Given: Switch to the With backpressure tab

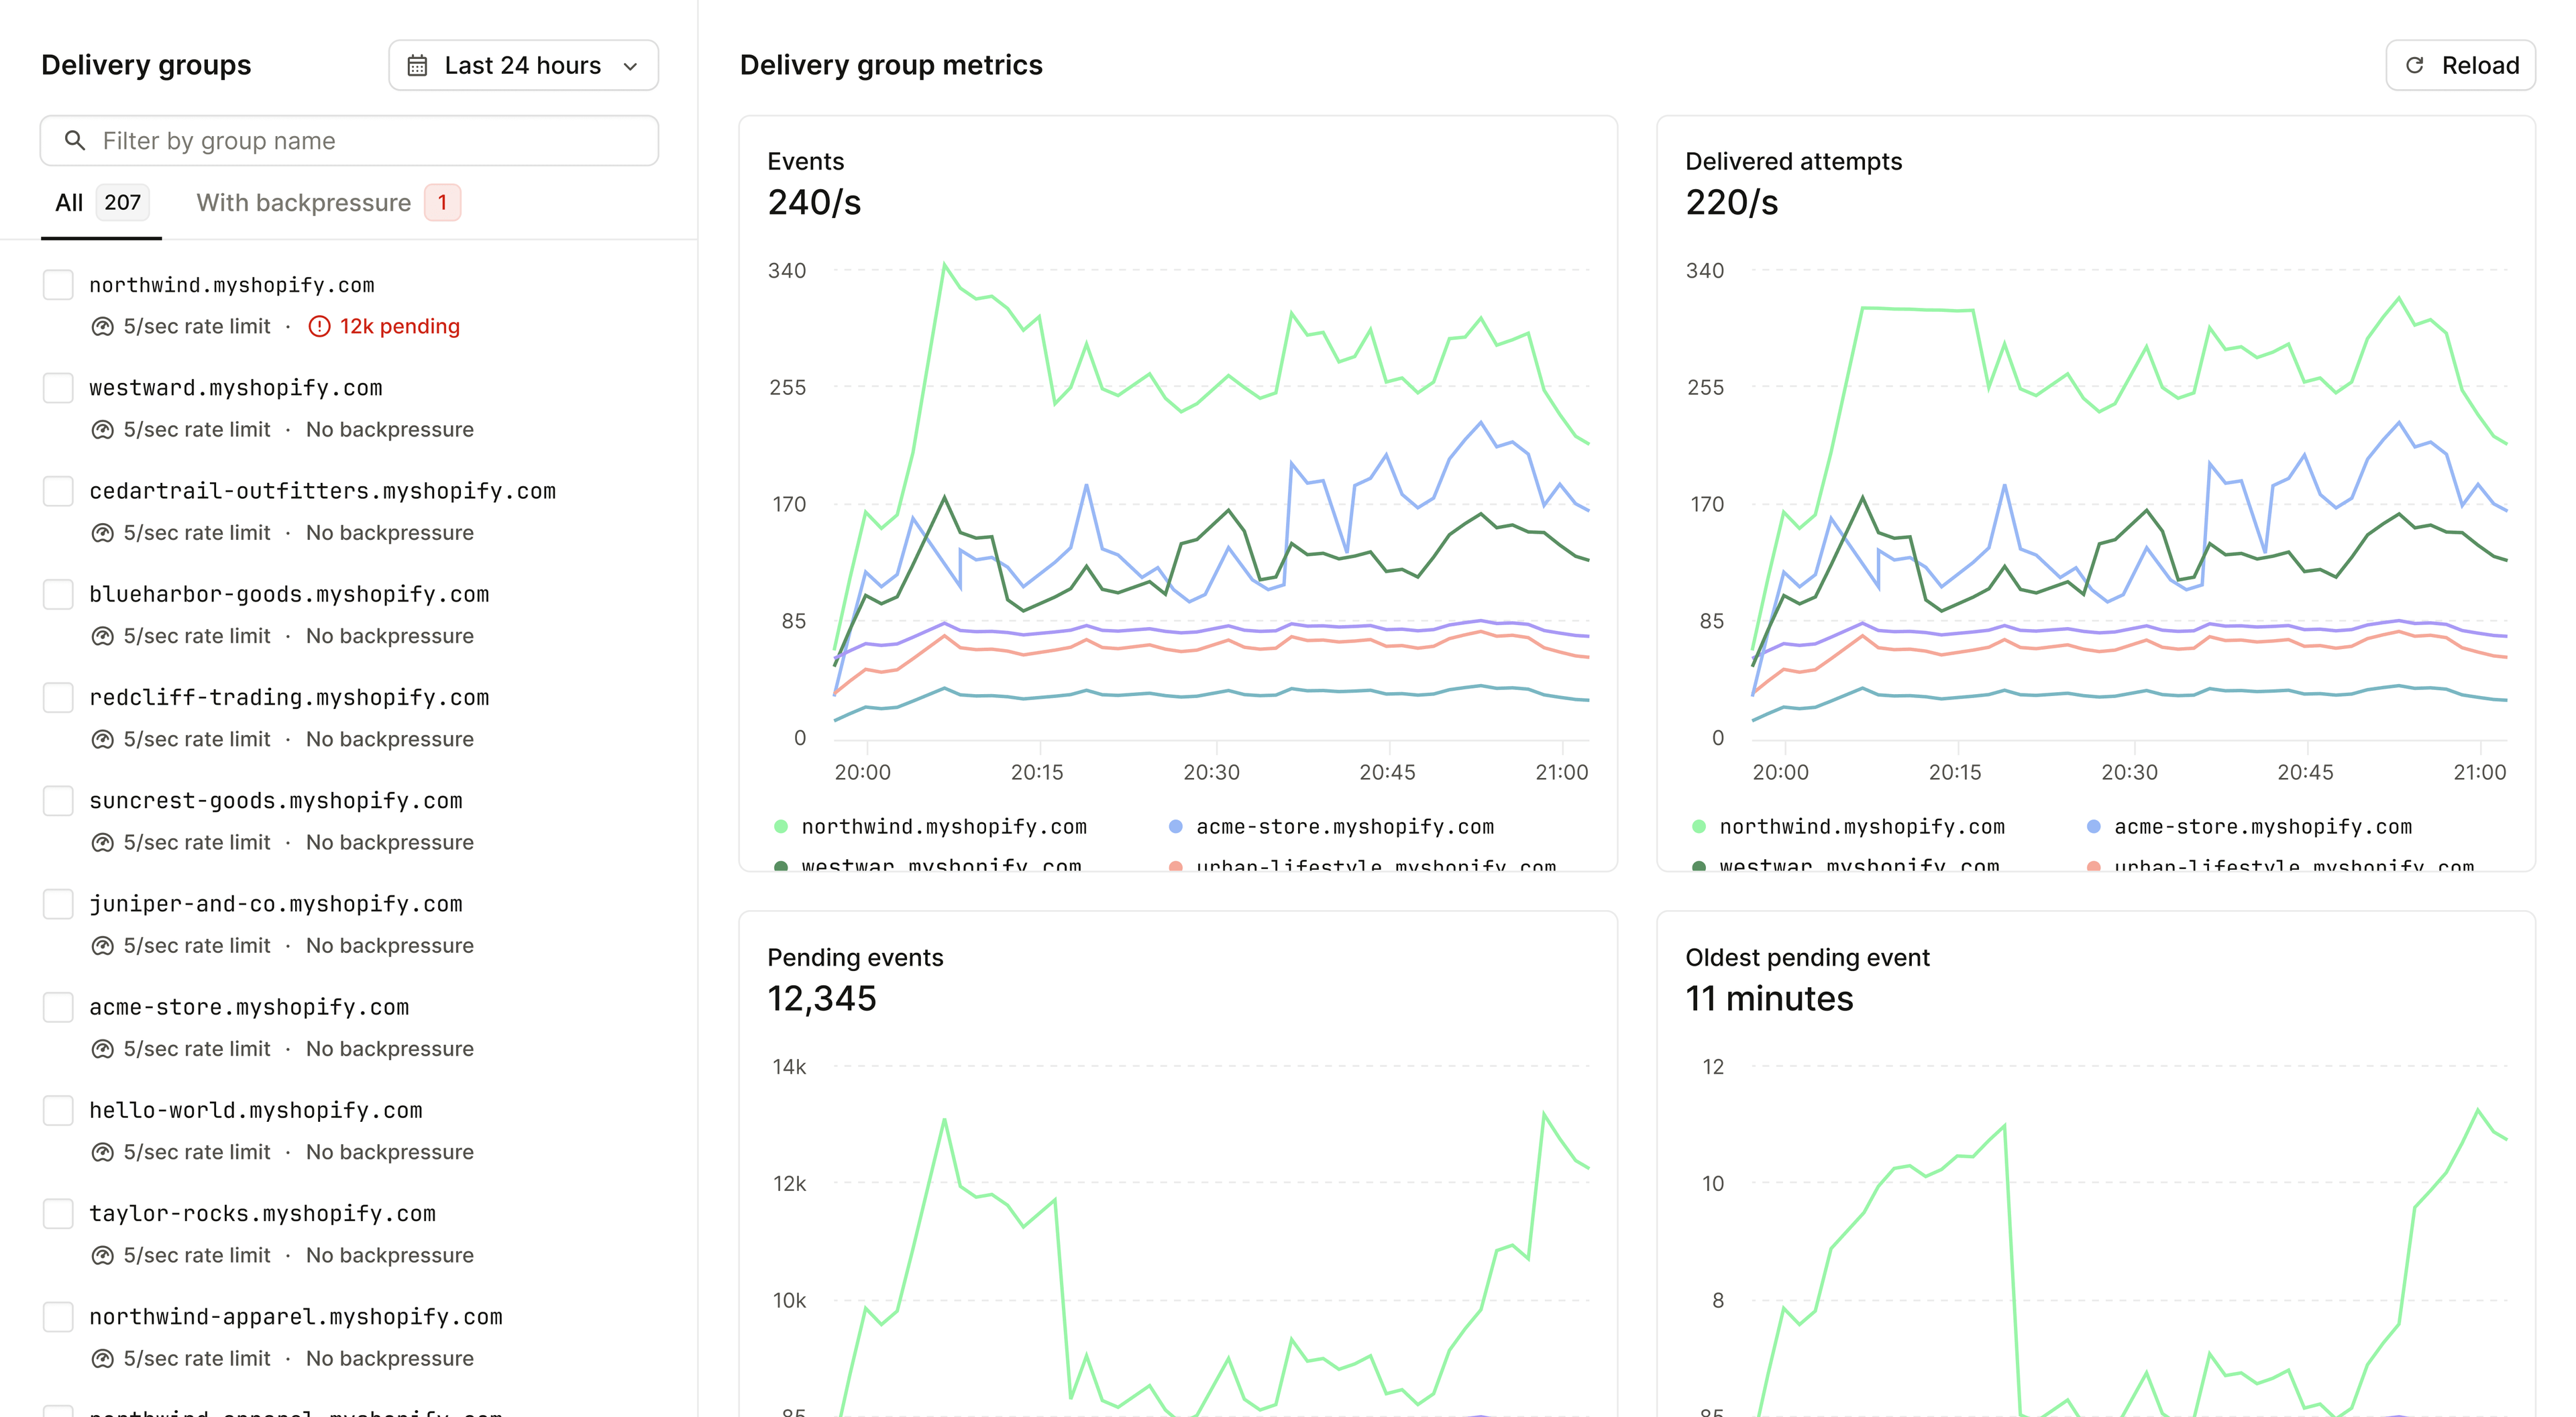Looking at the screenshot, I should (328, 203).
